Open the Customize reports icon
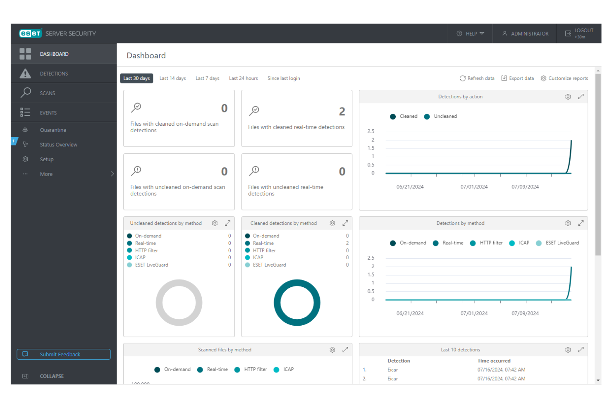 point(543,78)
